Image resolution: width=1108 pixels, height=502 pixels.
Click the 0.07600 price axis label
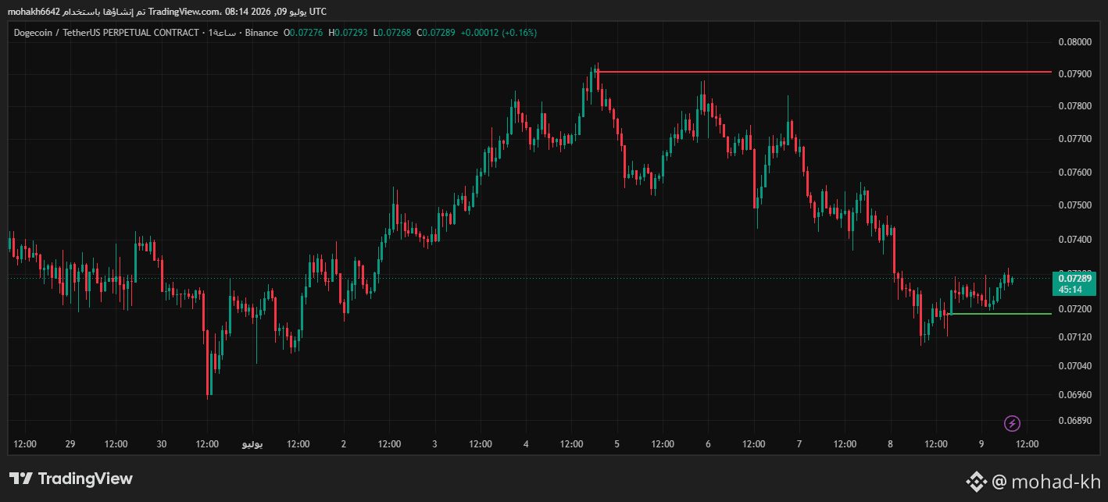point(1074,173)
